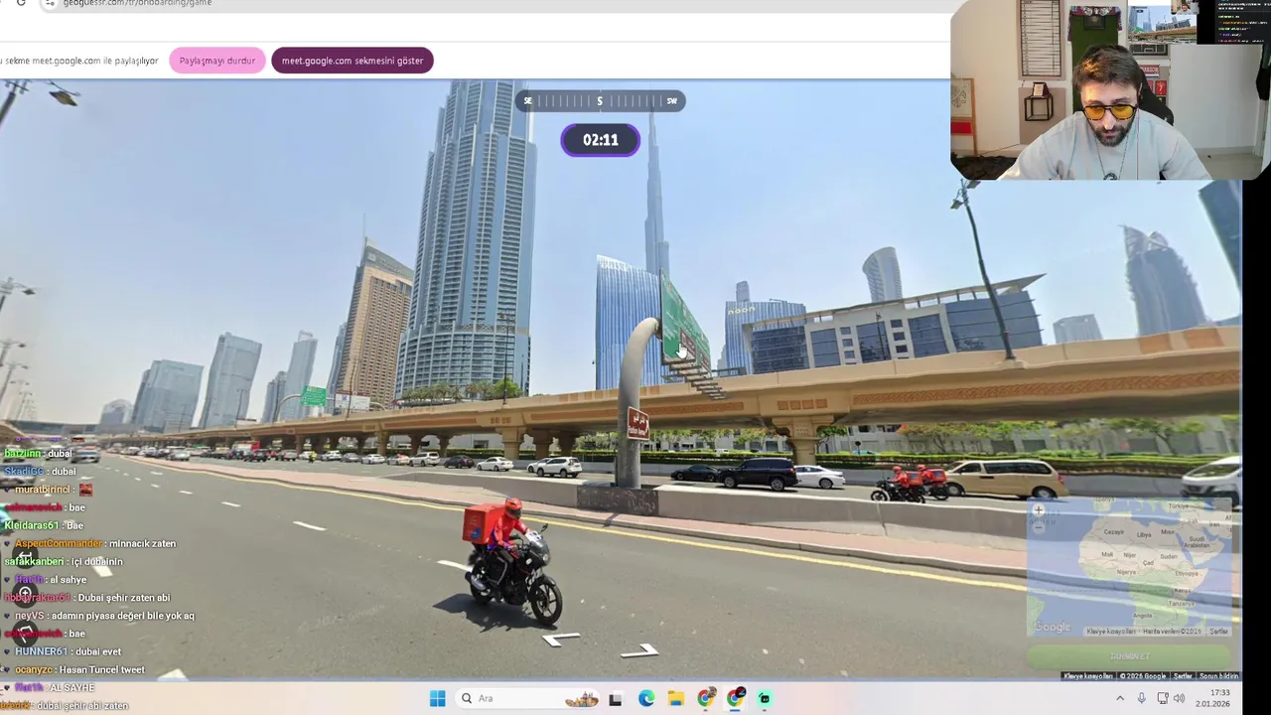Click chat message "adamın piyasa değeri bile yok aq"
This screenshot has height=715, width=1271.
click(x=122, y=616)
